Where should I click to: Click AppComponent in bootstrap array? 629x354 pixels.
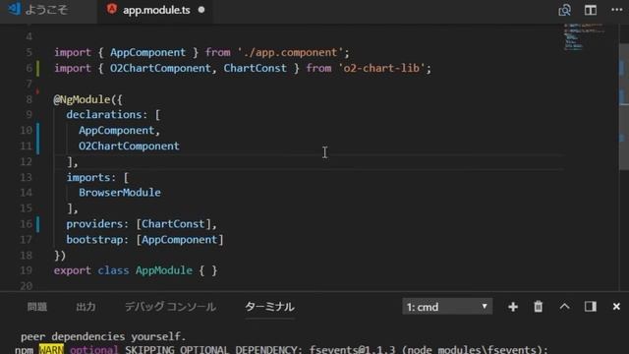tap(179, 240)
